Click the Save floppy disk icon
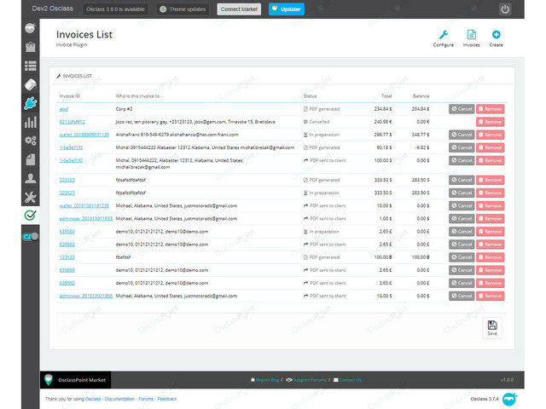546x409 pixels. 492,327
